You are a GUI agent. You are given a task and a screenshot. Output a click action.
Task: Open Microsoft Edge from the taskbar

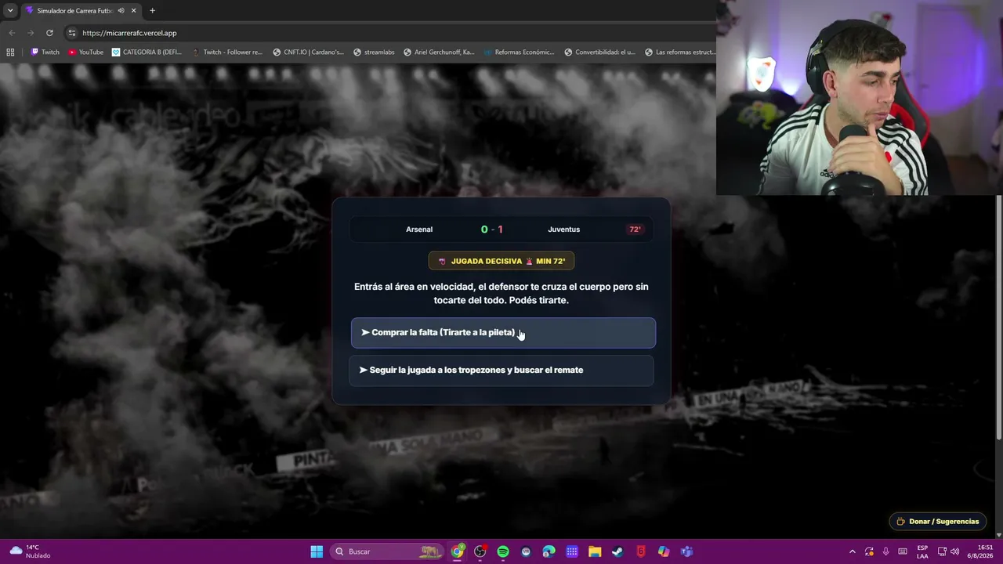click(549, 551)
